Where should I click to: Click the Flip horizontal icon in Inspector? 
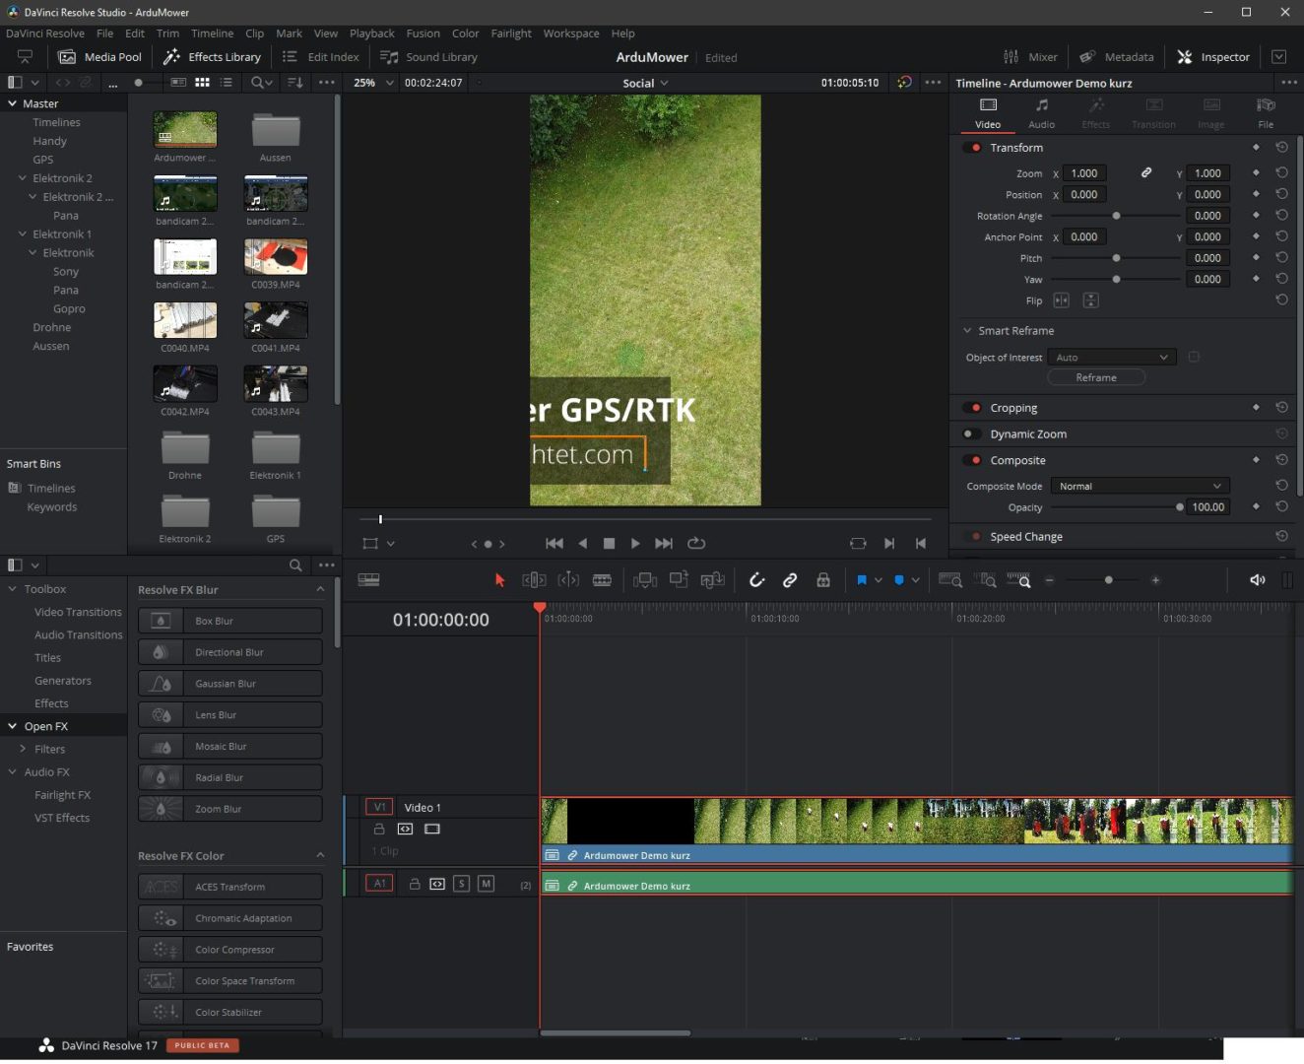[x=1061, y=300]
